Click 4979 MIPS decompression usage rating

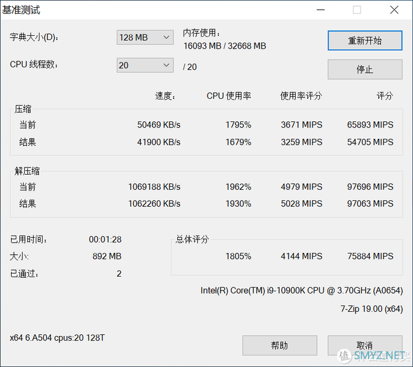tap(302, 187)
